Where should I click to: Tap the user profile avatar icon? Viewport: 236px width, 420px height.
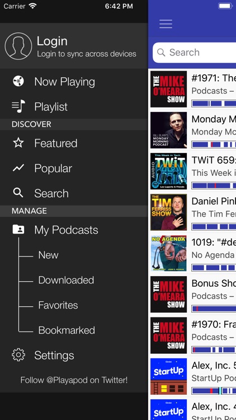18,46
